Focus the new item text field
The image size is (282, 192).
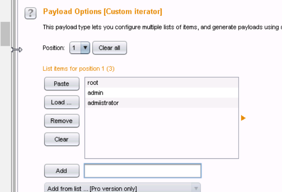click(x=142, y=170)
